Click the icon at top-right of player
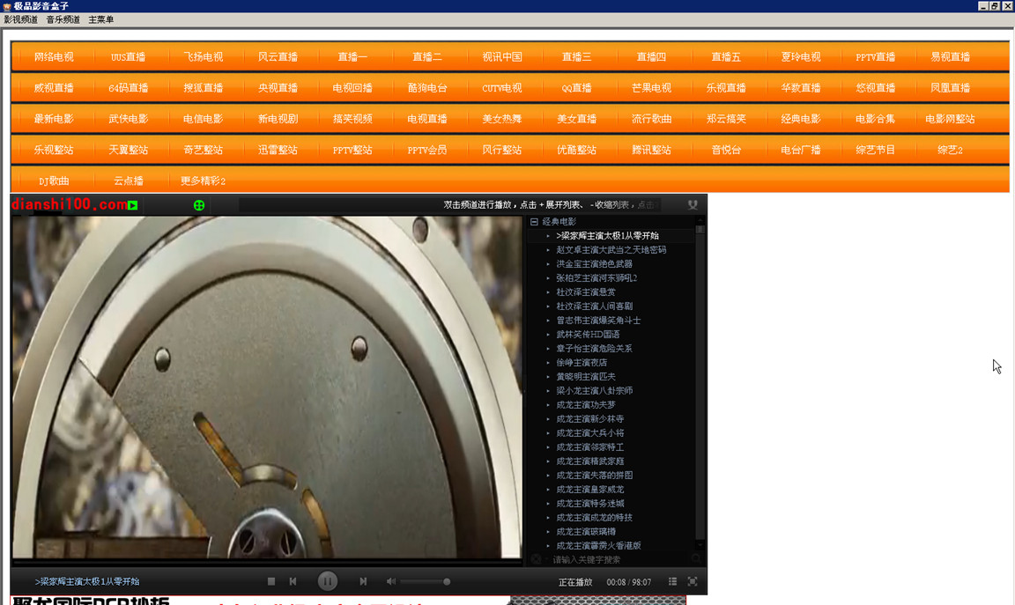 click(693, 205)
